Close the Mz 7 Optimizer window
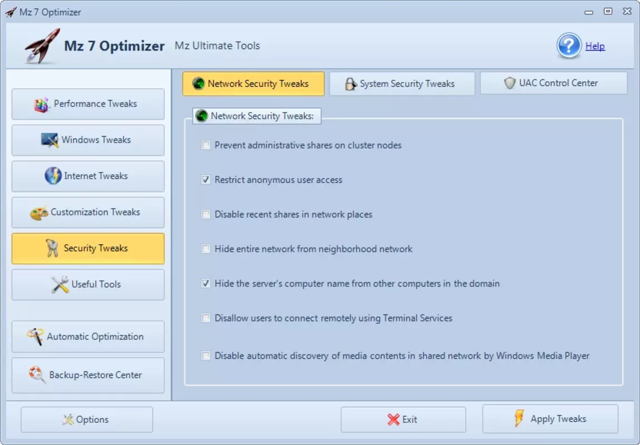 point(627,12)
